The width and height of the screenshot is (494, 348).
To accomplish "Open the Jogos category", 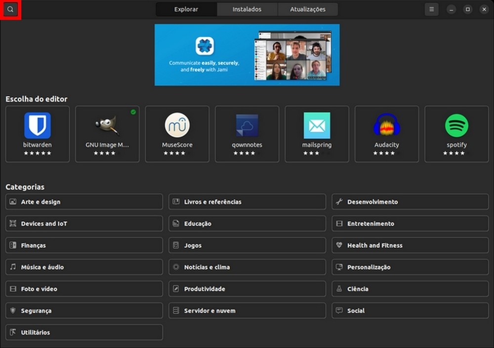I will point(247,245).
